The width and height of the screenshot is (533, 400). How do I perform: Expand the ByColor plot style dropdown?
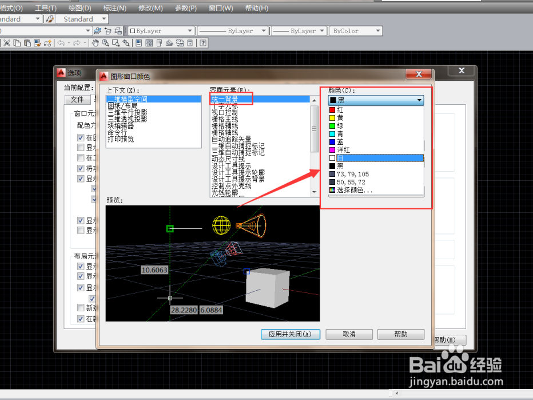click(379, 31)
